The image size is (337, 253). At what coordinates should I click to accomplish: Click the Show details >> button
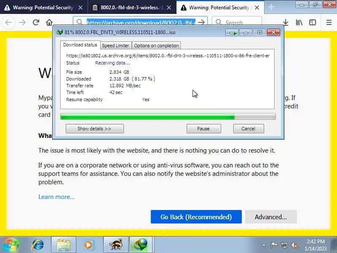94,129
